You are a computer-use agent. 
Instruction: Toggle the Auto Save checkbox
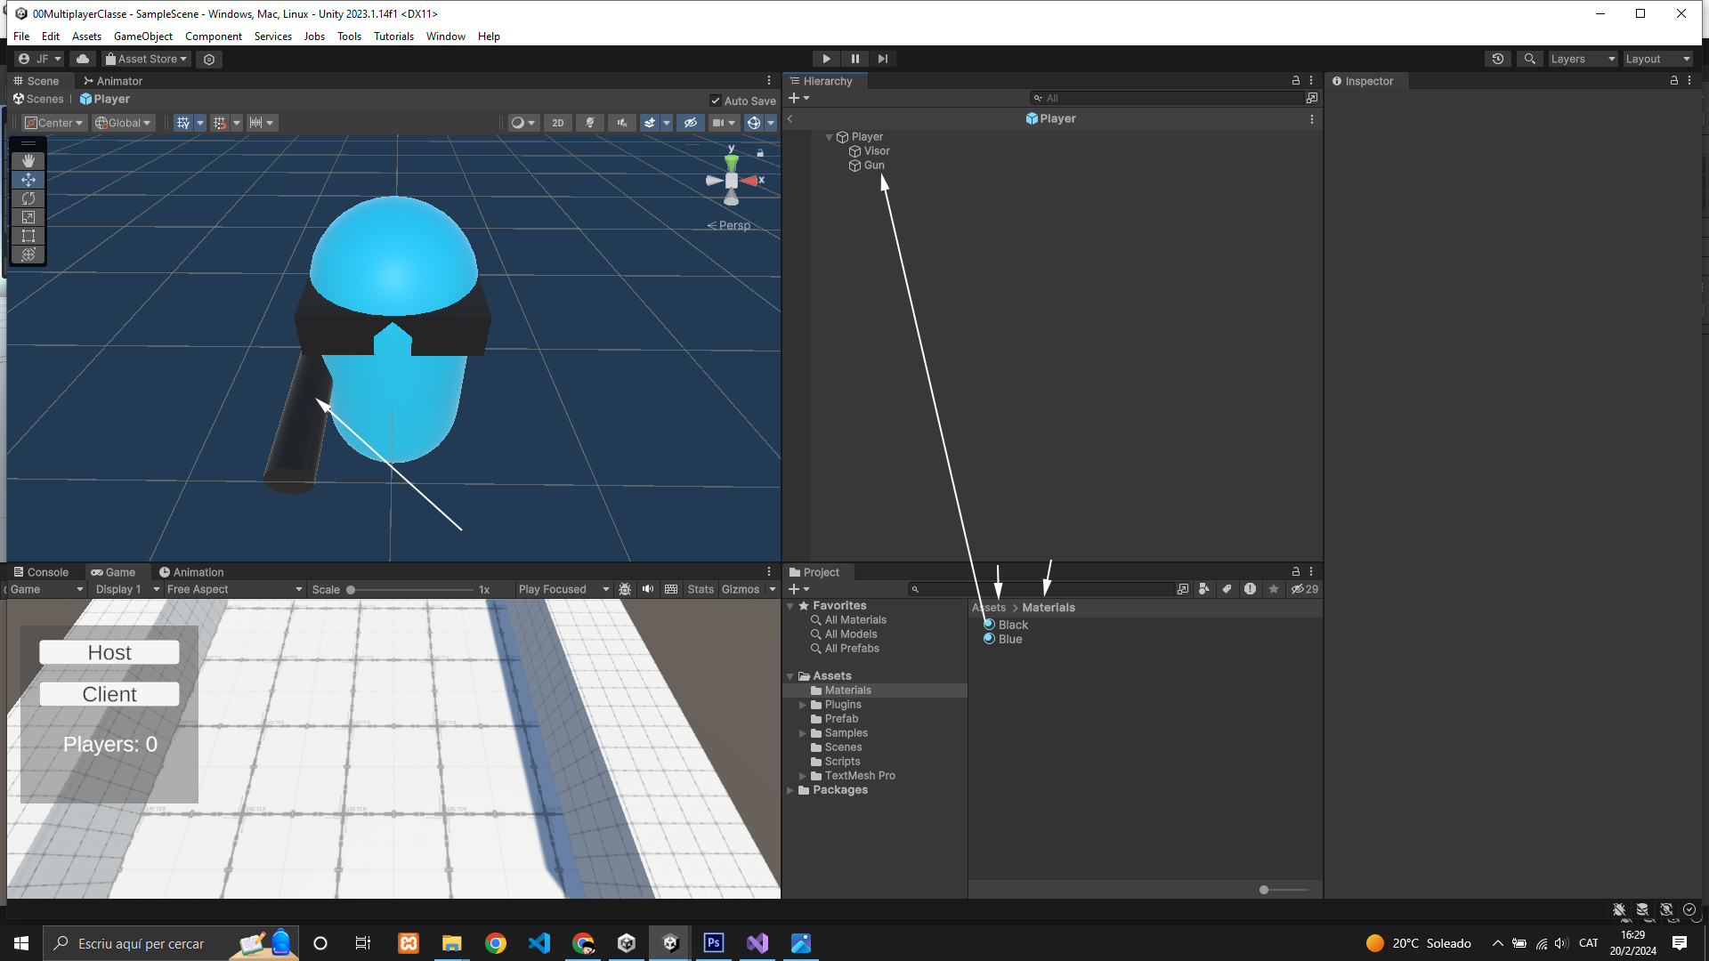716,101
